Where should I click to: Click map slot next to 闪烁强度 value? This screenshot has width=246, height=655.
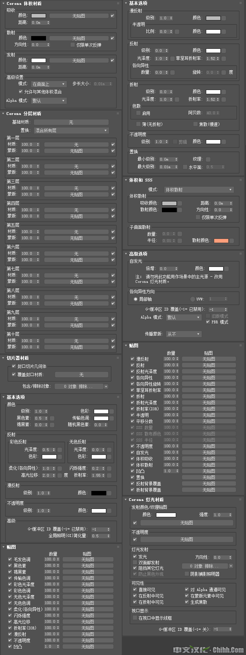click(109, 468)
